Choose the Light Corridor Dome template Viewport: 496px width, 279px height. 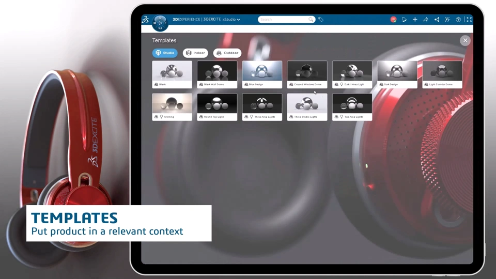[442, 74]
